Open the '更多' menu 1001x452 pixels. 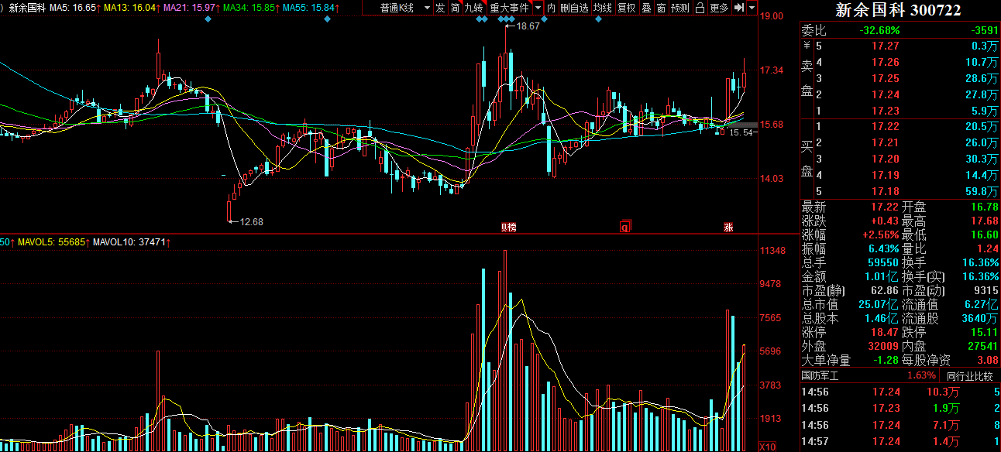pos(719,8)
